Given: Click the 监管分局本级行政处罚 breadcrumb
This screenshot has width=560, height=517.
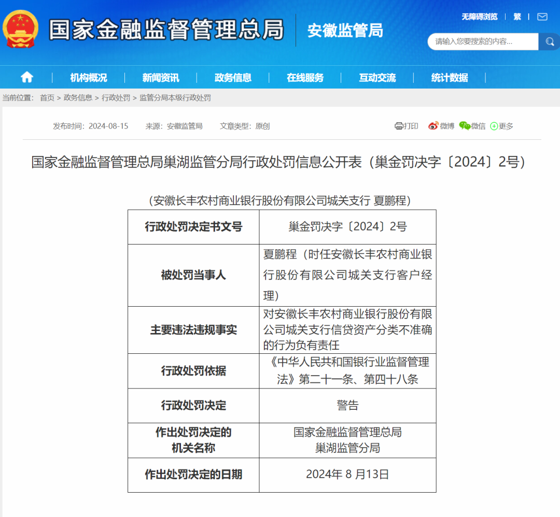Looking at the screenshot, I should pos(175,98).
